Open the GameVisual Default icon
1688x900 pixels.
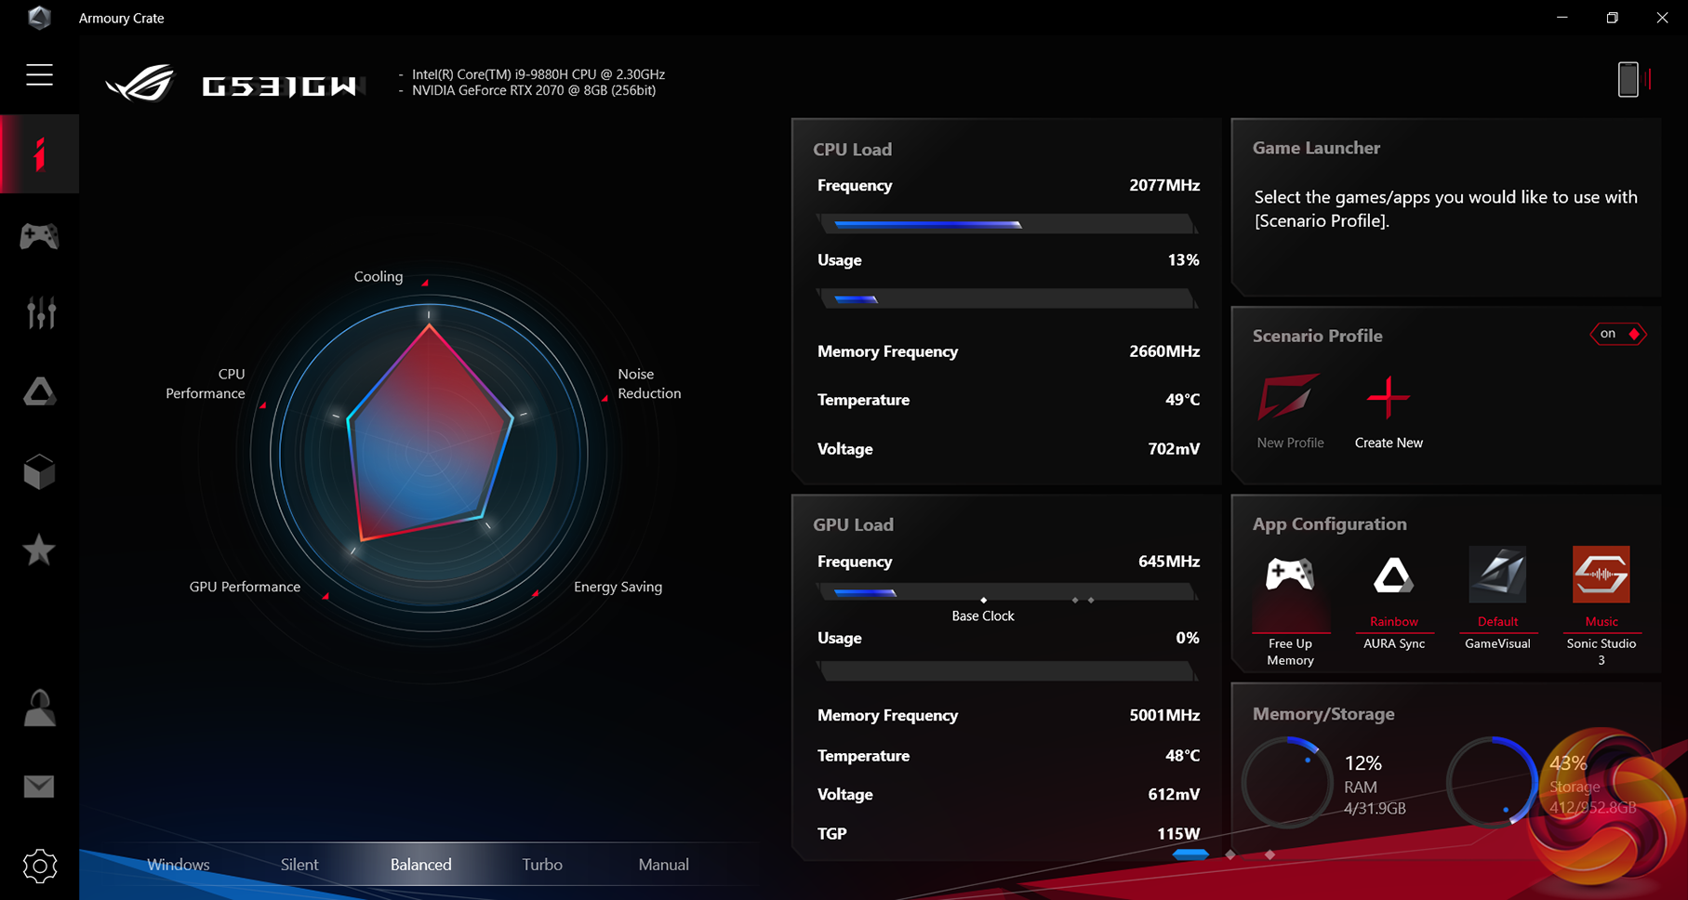point(1497,575)
